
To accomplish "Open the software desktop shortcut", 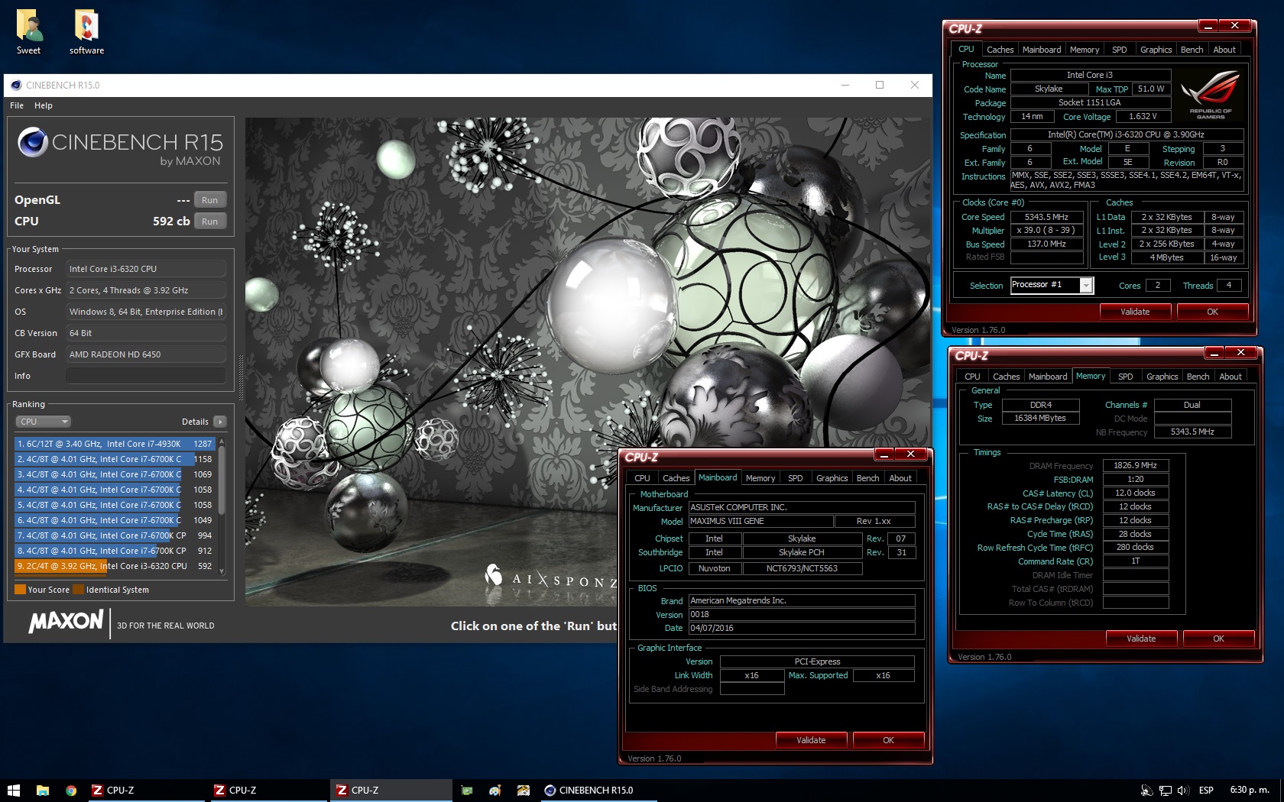I will 86,32.
